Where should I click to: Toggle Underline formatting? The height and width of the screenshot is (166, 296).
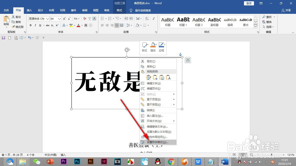pyautogui.click(x=40, y=25)
